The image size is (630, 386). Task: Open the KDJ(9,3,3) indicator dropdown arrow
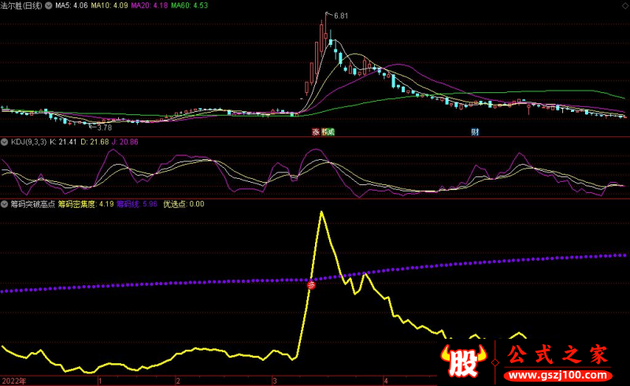point(5,142)
